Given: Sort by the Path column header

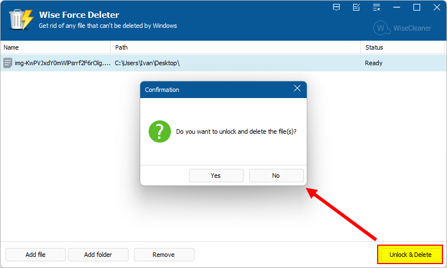Looking at the screenshot, I should coord(235,47).
